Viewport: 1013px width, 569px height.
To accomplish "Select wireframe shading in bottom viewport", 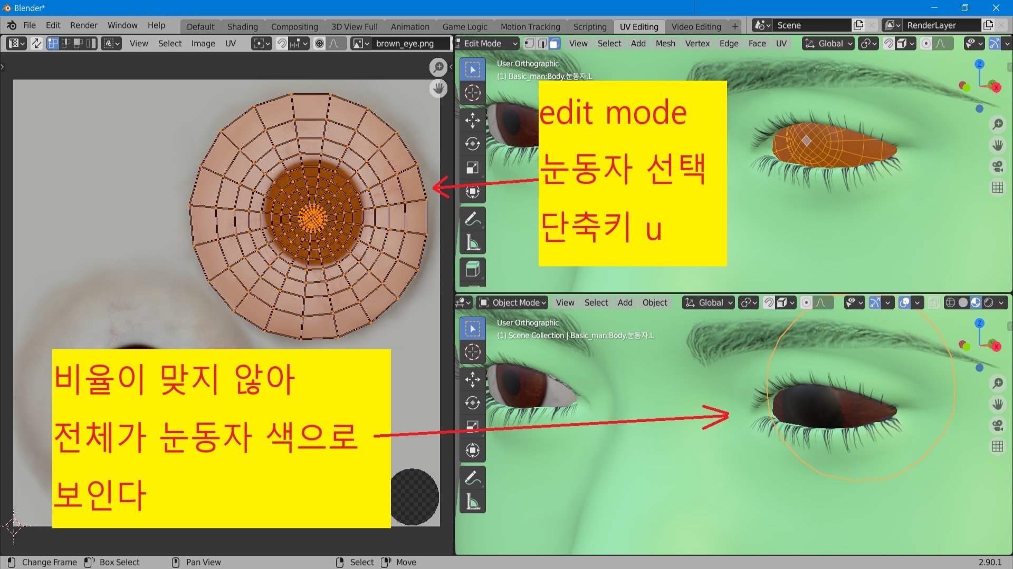I will pyautogui.click(x=950, y=302).
